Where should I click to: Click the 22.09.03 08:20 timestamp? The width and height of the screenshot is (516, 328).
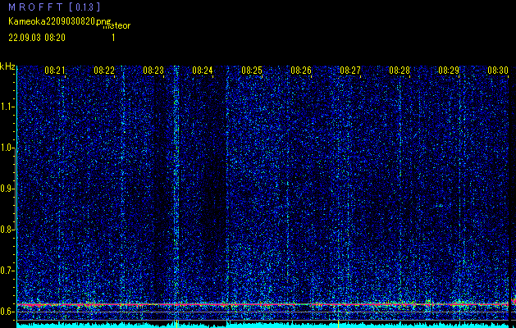(37, 38)
